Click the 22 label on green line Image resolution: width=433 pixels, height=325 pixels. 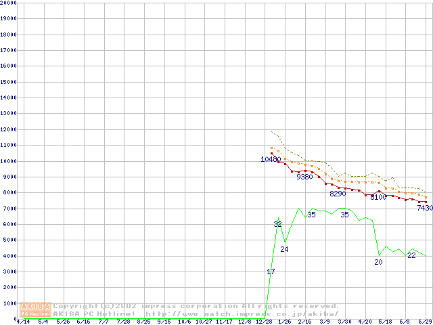click(411, 255)
